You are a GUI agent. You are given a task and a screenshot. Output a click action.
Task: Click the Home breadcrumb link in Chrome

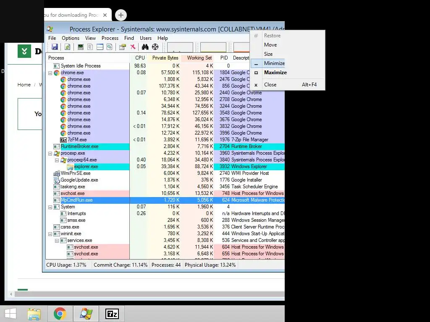[24, 85]
